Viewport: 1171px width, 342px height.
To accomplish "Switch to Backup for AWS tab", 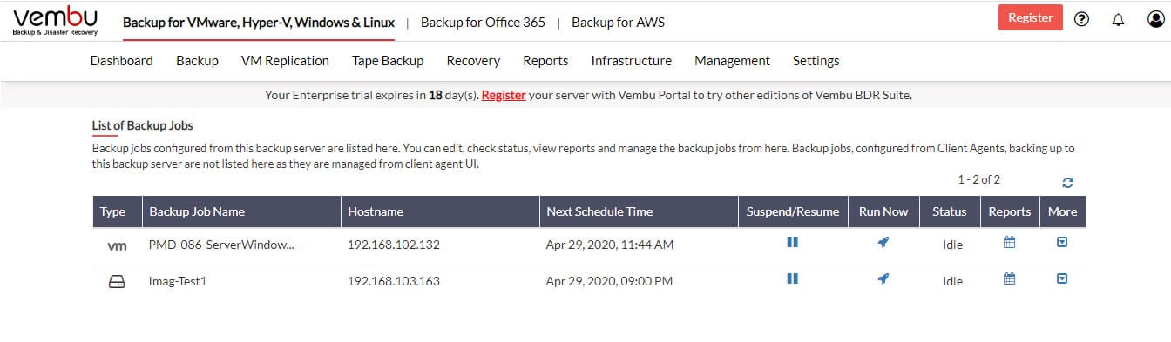I will click(x=618, y=23).
